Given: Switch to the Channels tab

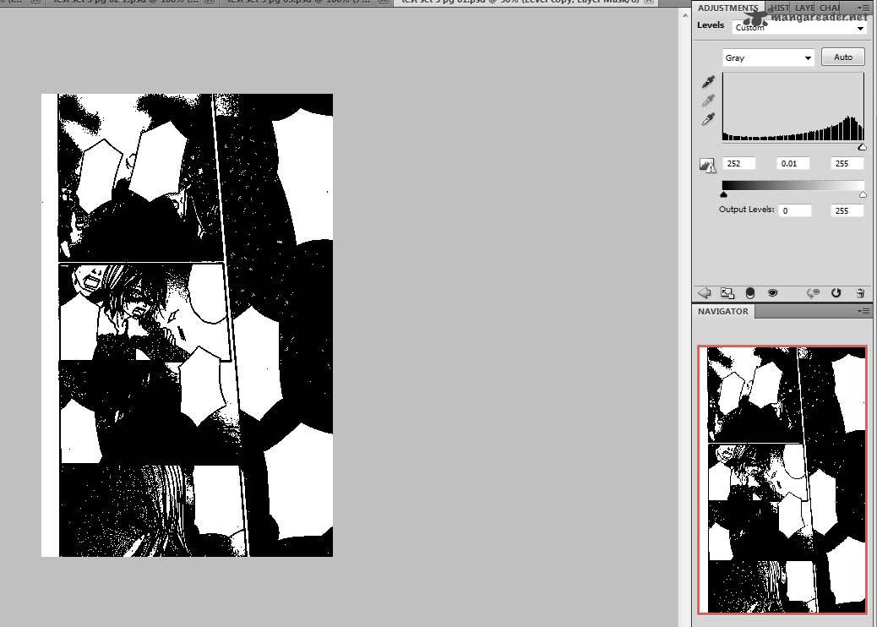Looking at the screenshot, I should point(830,8).
